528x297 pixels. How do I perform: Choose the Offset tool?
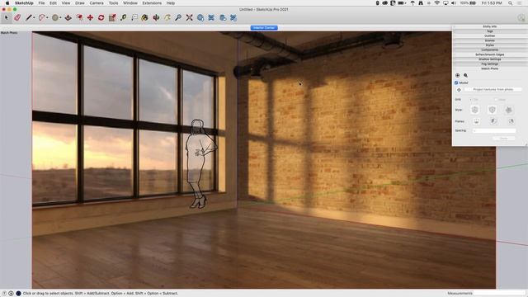click(79, 17)
